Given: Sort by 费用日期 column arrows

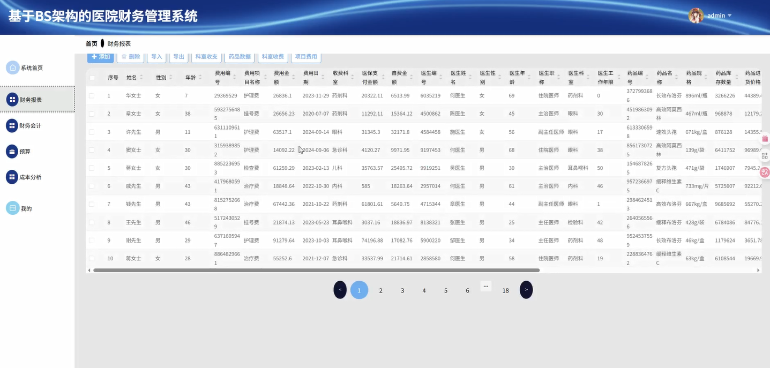Looking at the screenshot, I should point(323,77).
